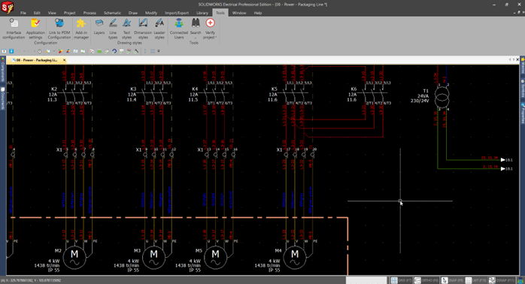Open the Documents side panel
The width and height of the screenshot is (525, 284).
(3, 98)
